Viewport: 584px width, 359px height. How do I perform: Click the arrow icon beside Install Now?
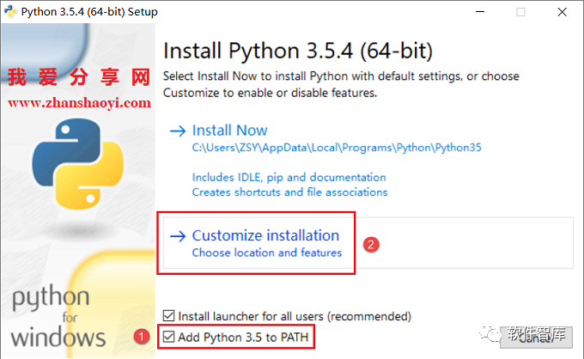pos(178,131)
